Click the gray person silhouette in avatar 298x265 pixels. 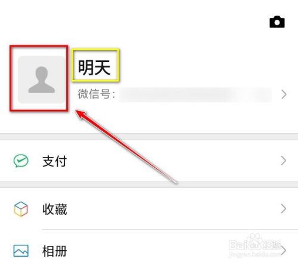pos(42,80)
